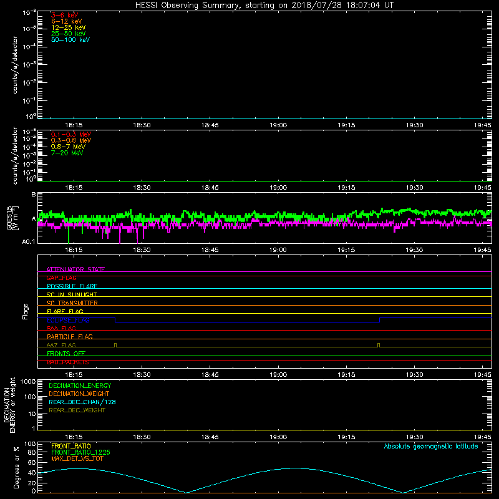
Task: Click the REAR_DEC_WEIGHT legend label
Action: (x=77, y=410)
